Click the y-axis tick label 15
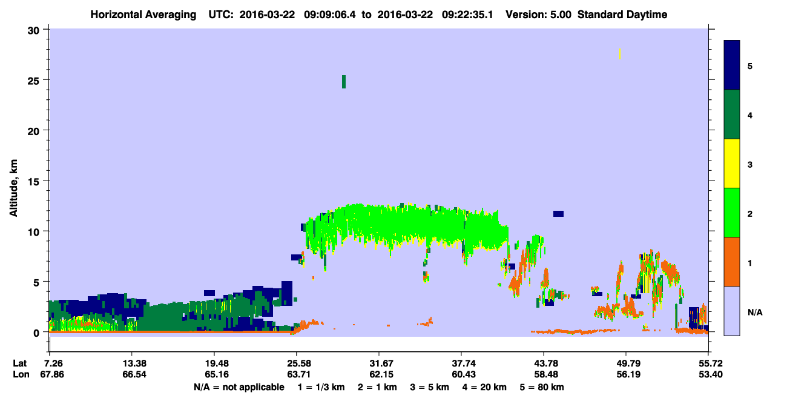This screenshot has height=404, width=787. [x=35, y=181]
